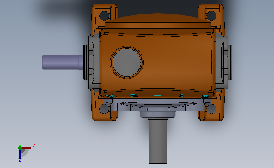Select the domed orange top cover
This screenshot has height=168, width=274.
158,21
